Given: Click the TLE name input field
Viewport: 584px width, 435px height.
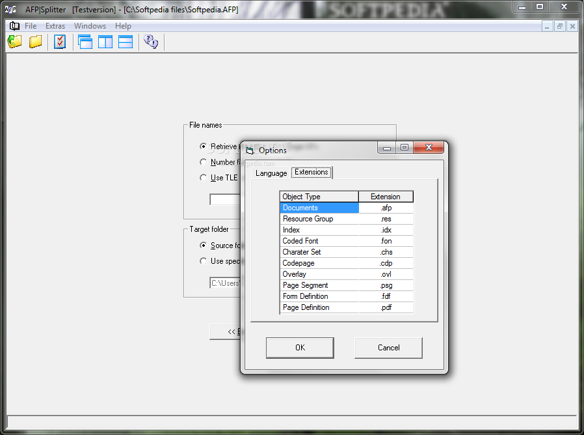Looking at the screenshot, I should click(225, 199).
